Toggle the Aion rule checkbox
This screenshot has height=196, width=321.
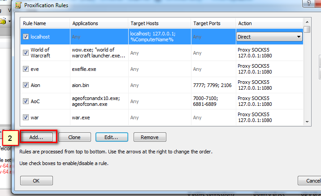click(x=26, y=85)
